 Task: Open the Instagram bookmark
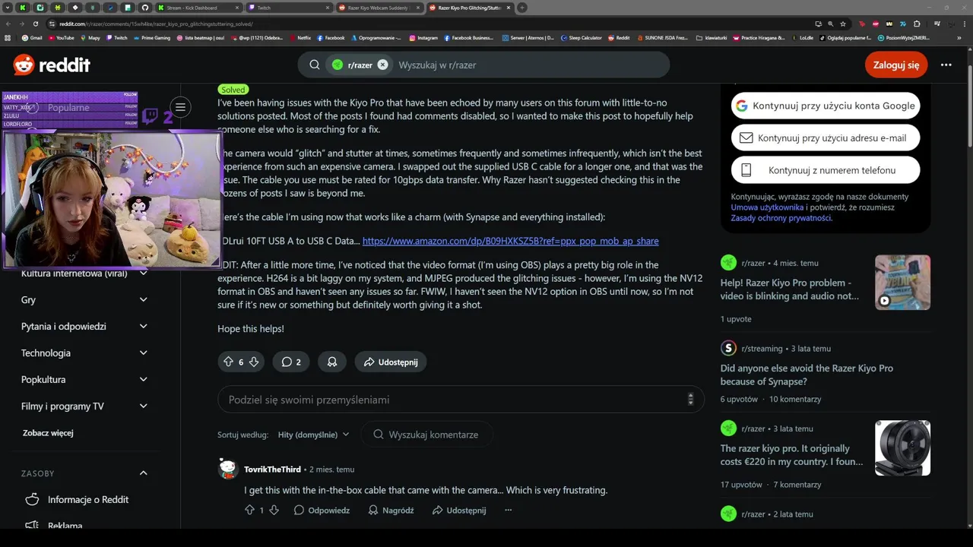pyautogui.click(x=423, y=37)
